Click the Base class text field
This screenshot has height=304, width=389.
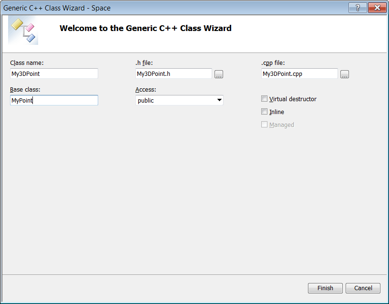pyautogui.click(x=54, y=100)
